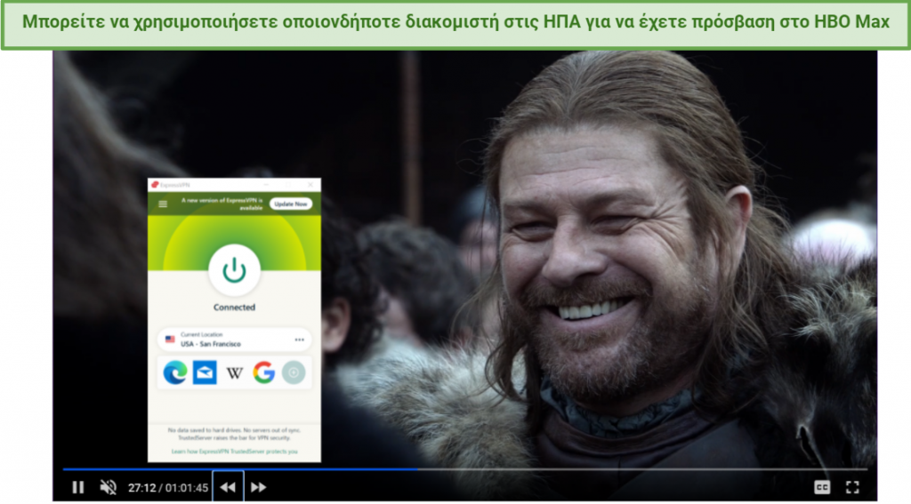The image size is (911, 504).
Task: Click Update Now in ExpressVPN
Action: coord(291,204)
